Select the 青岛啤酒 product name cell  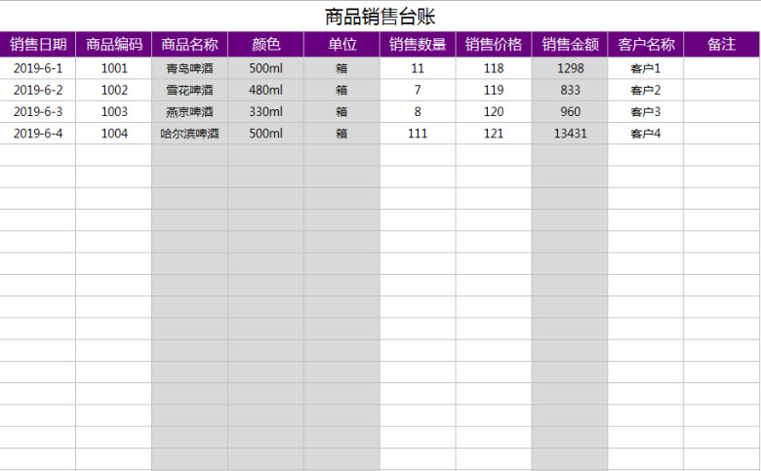(190, 68)
